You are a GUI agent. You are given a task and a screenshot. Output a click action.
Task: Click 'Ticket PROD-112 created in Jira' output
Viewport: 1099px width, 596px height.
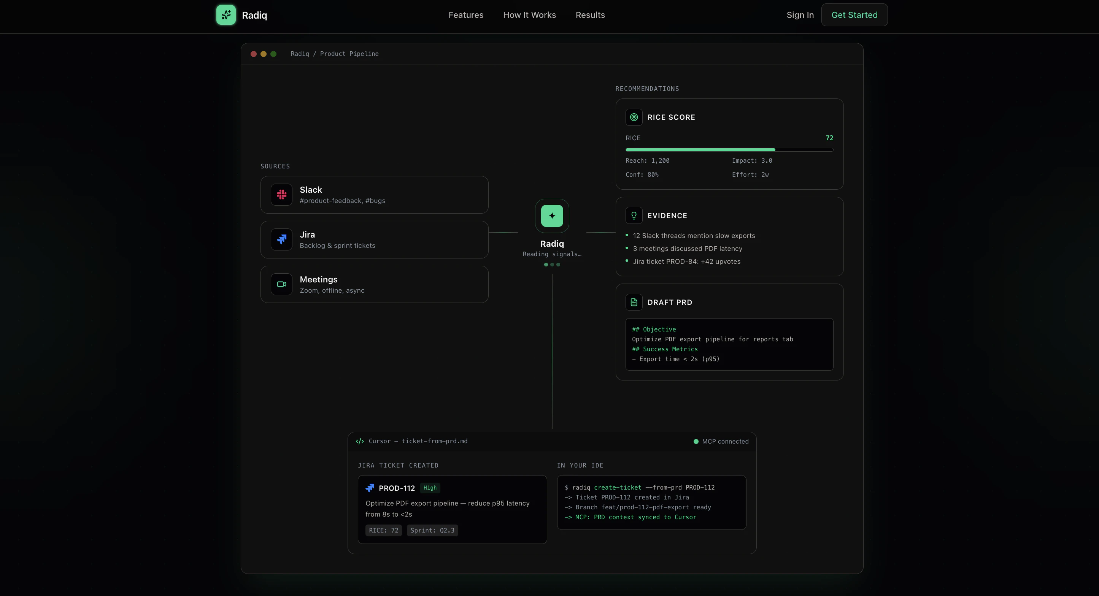[x=627, y=498]
